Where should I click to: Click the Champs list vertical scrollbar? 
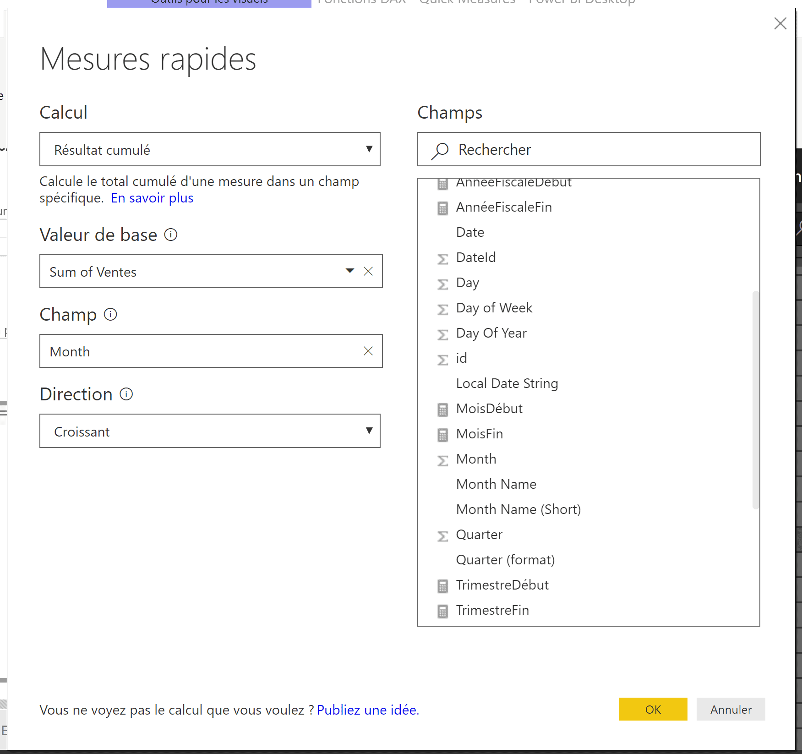tap(755, 399)
